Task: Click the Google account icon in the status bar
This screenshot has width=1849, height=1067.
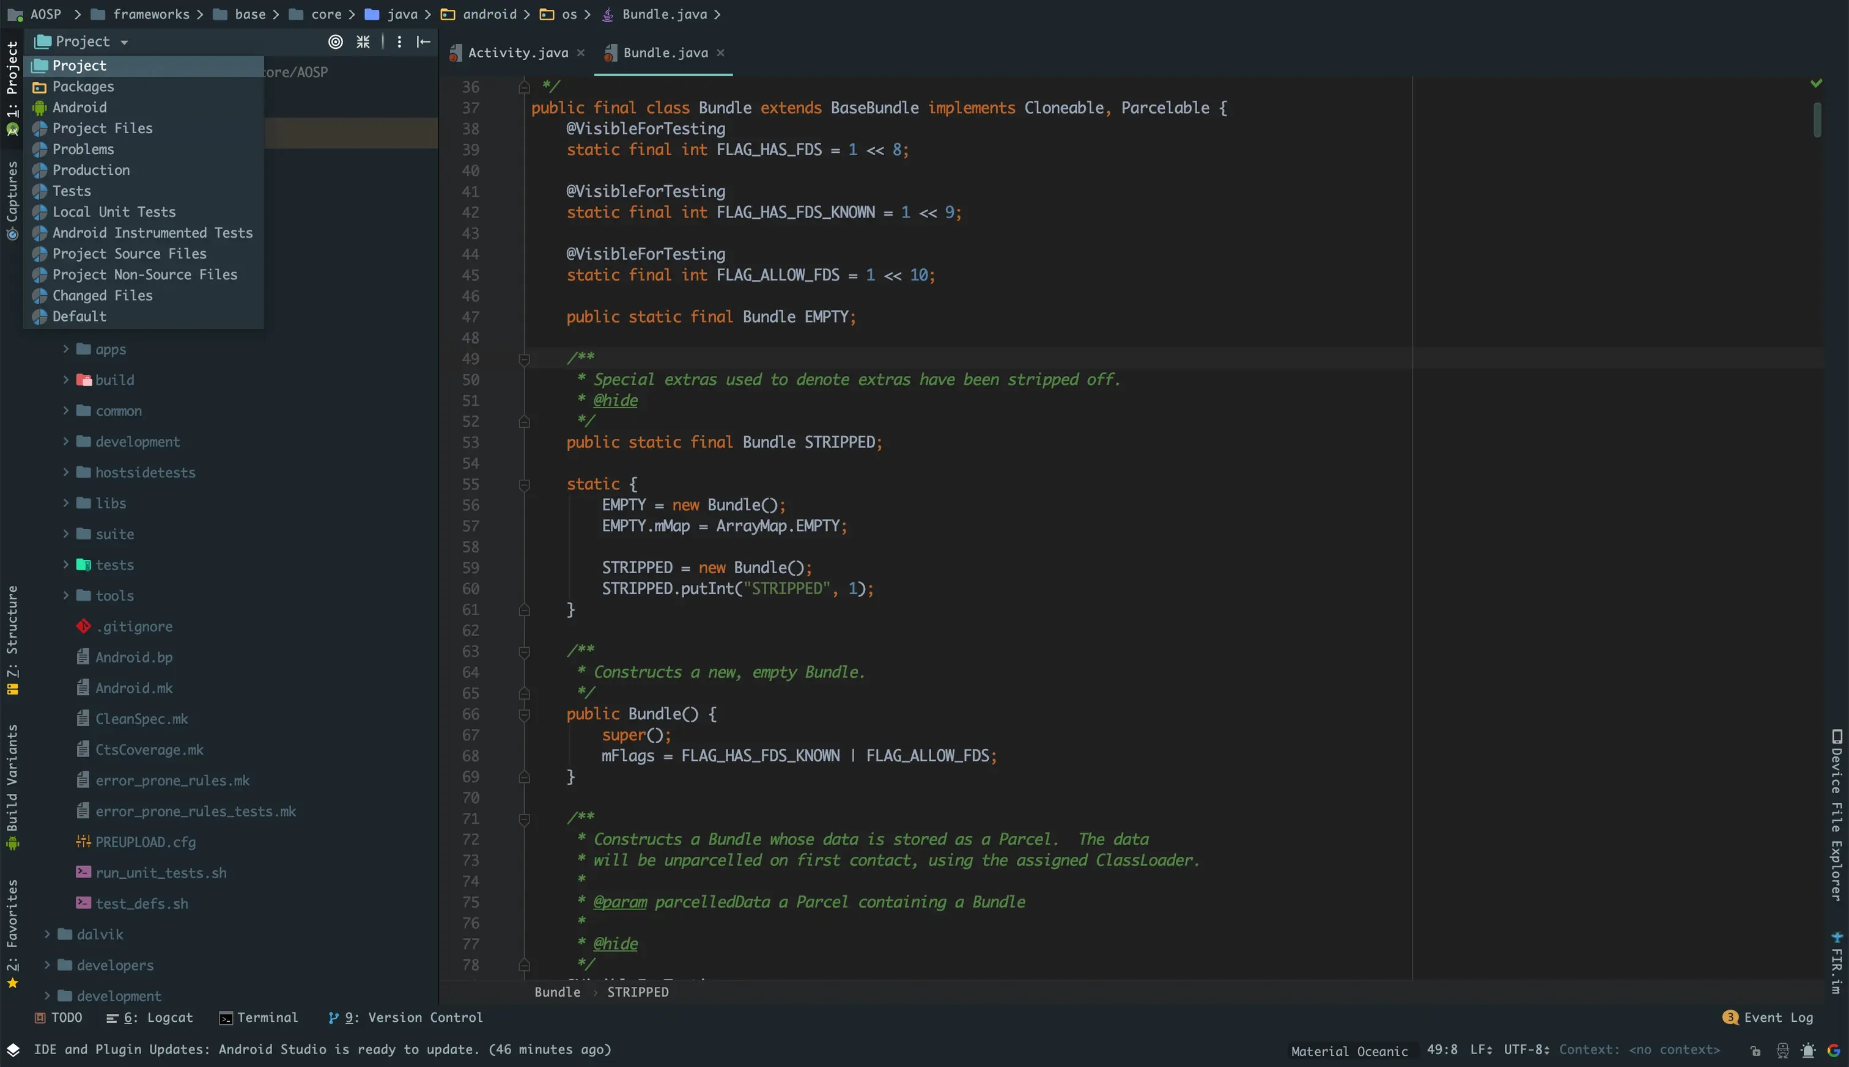Action: coord(1834,1051)
